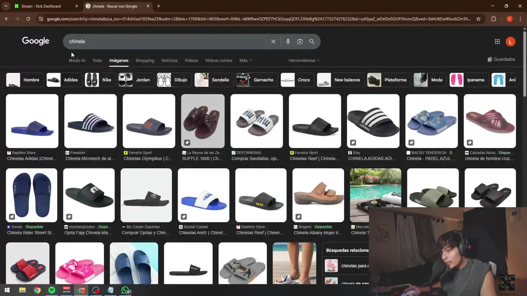Open the related search 'chinelas para' suggestion
Image resolution: width=527 pixels, height=296 pixels.
[347, 266]
